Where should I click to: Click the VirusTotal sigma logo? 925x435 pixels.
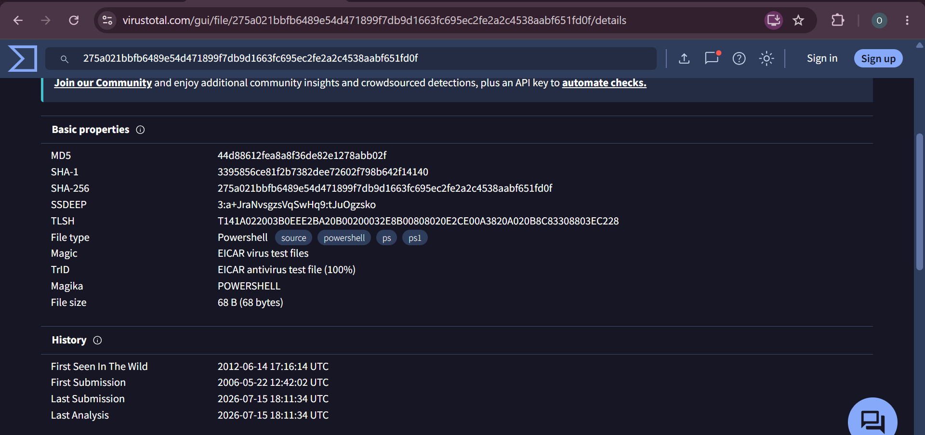(x=22, y=58)
